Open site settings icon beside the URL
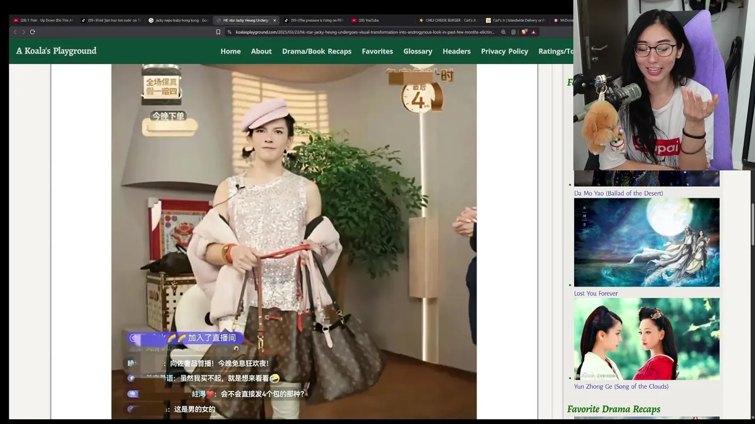Screen dimensions: 755x424 tap(229, 32)
